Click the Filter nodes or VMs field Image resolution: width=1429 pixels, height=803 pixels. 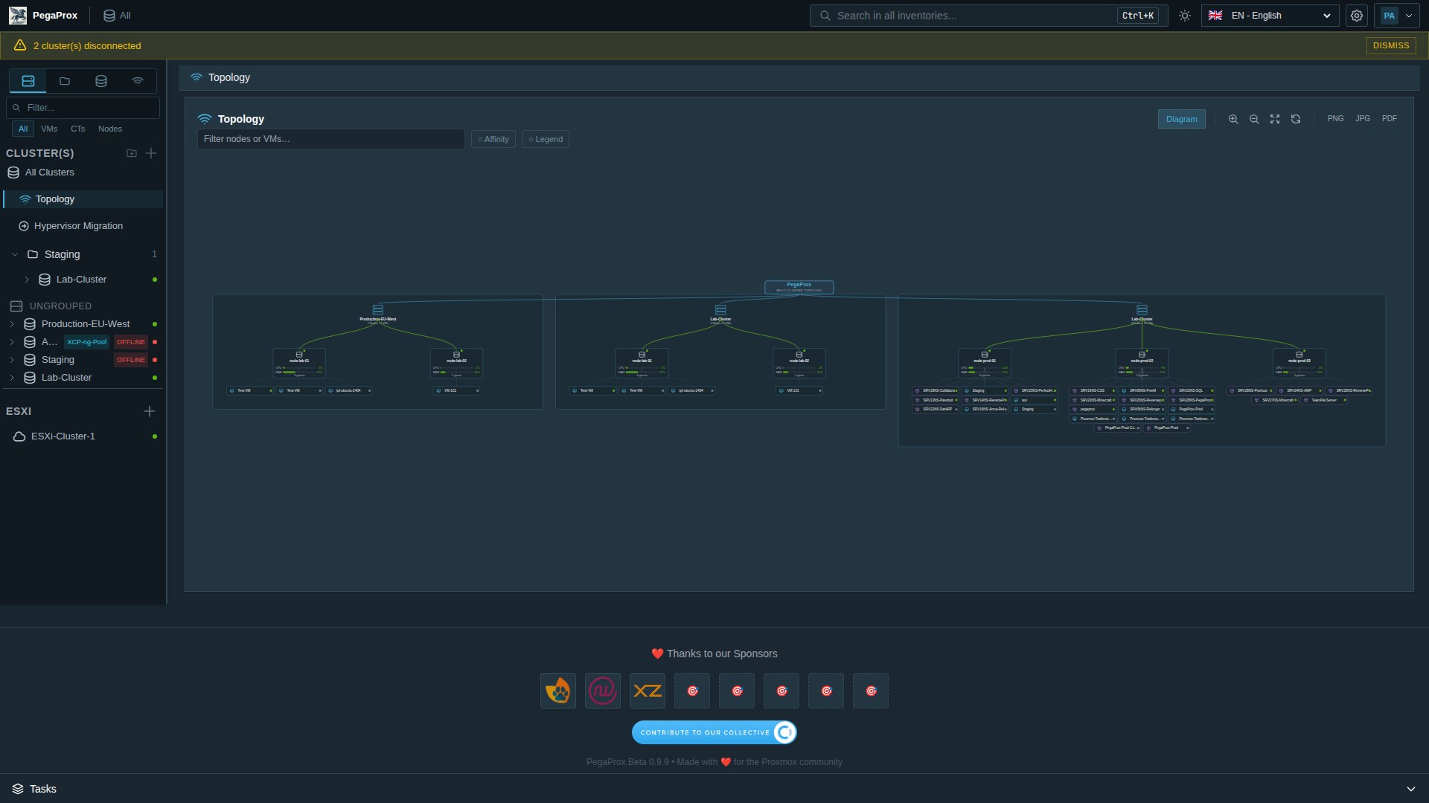point(331,139)
